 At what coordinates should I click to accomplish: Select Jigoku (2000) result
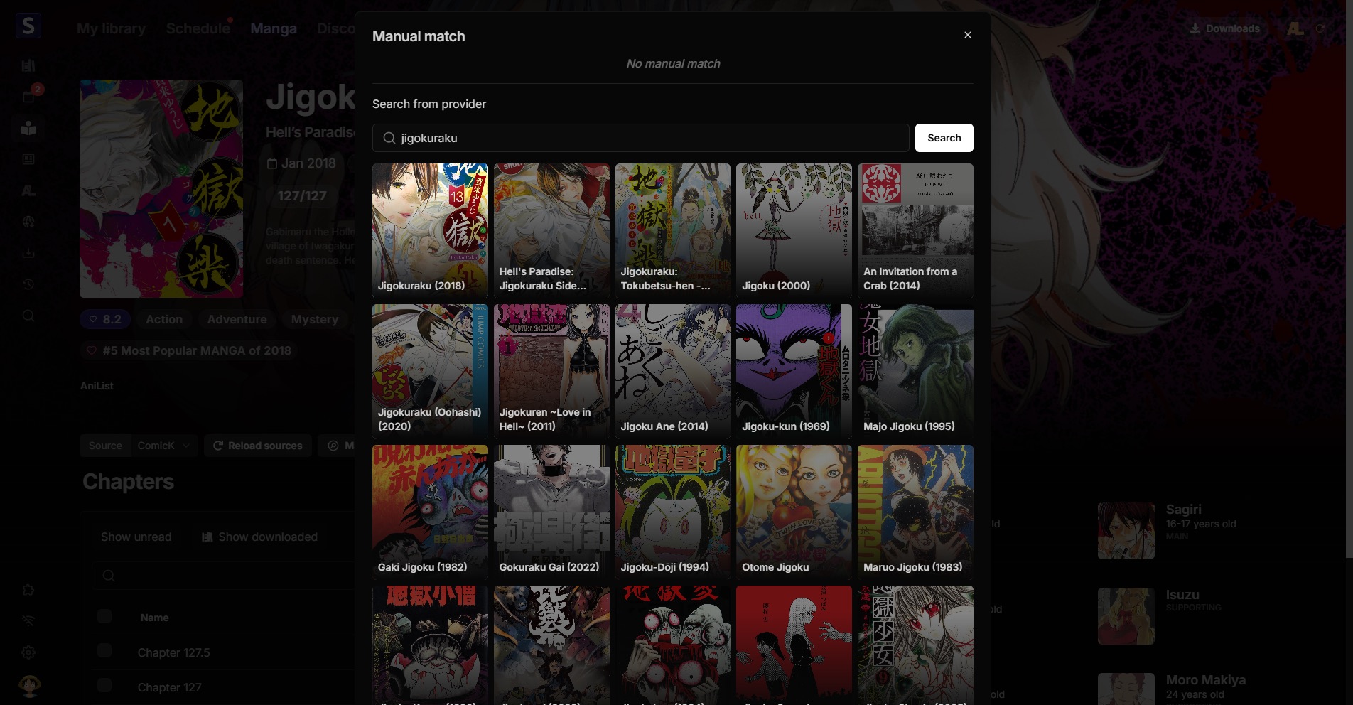(x=794, y=230)
